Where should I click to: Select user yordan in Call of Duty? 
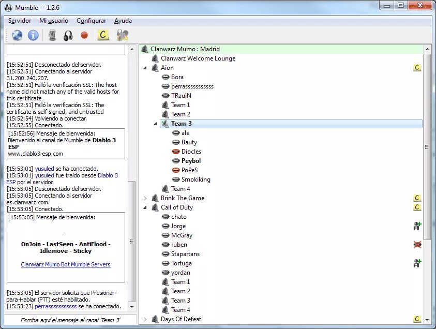click(x=181, y=273)
